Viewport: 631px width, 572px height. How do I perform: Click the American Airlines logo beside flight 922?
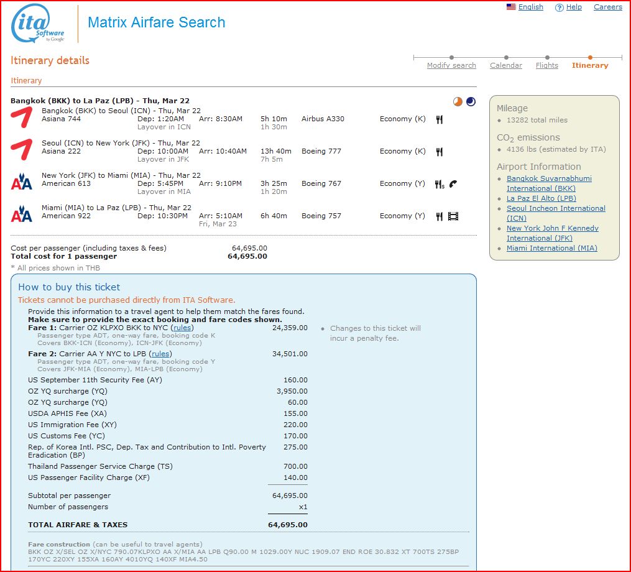(21, 214)
